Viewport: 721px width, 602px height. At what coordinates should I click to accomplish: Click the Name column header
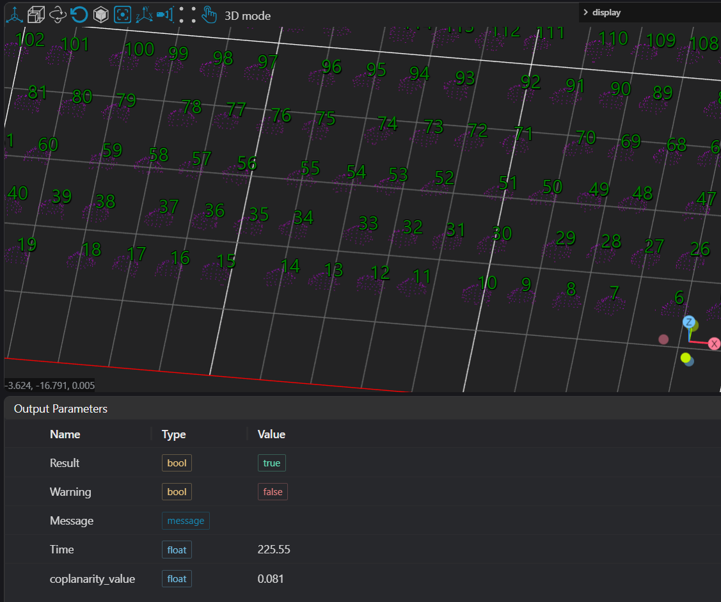(x=65, y=434)
